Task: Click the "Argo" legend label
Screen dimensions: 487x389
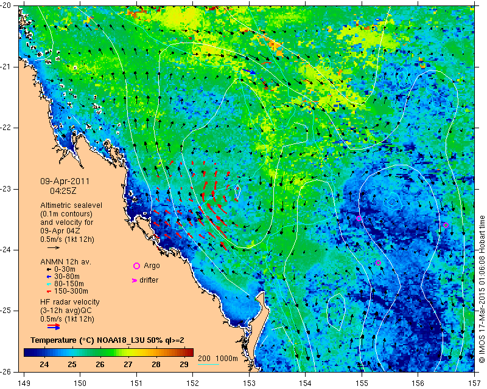Action: [x=152, y=266]
